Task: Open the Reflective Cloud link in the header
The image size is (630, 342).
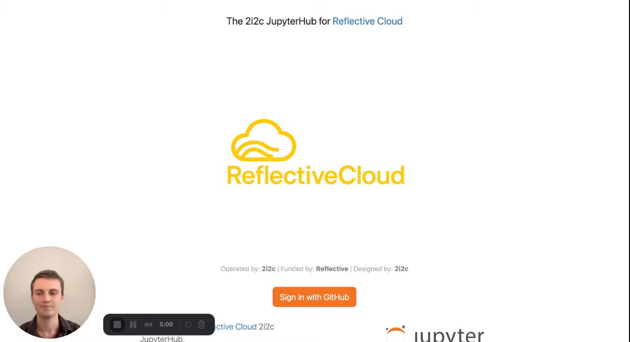Action: coord(367,21)
